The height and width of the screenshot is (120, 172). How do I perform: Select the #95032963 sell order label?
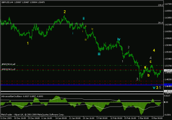[x=9, y=69]
